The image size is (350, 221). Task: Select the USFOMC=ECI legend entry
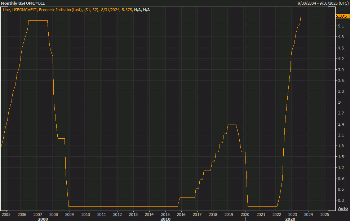coord(25,10)
